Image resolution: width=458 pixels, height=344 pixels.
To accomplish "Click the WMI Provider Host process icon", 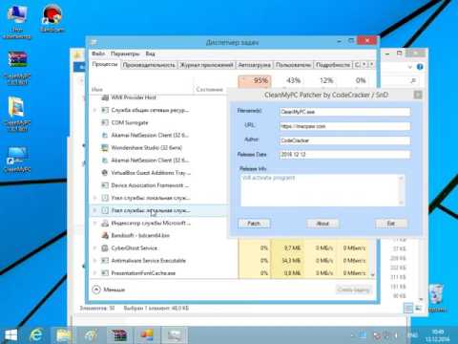I will click(105, 97).
